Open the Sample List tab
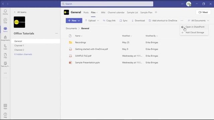The image size is (214, 120). [132, 12]
